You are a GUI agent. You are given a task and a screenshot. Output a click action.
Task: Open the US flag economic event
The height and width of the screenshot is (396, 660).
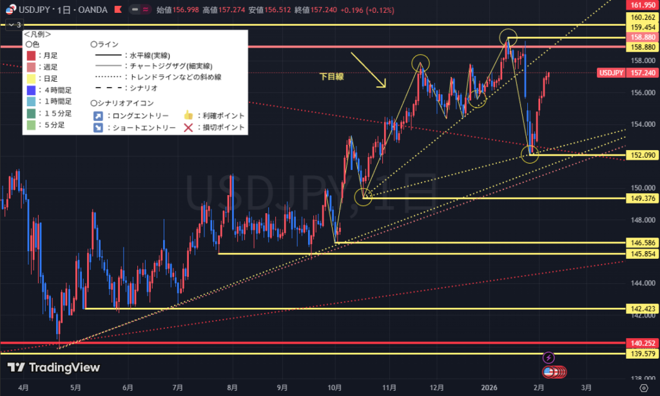550,372
